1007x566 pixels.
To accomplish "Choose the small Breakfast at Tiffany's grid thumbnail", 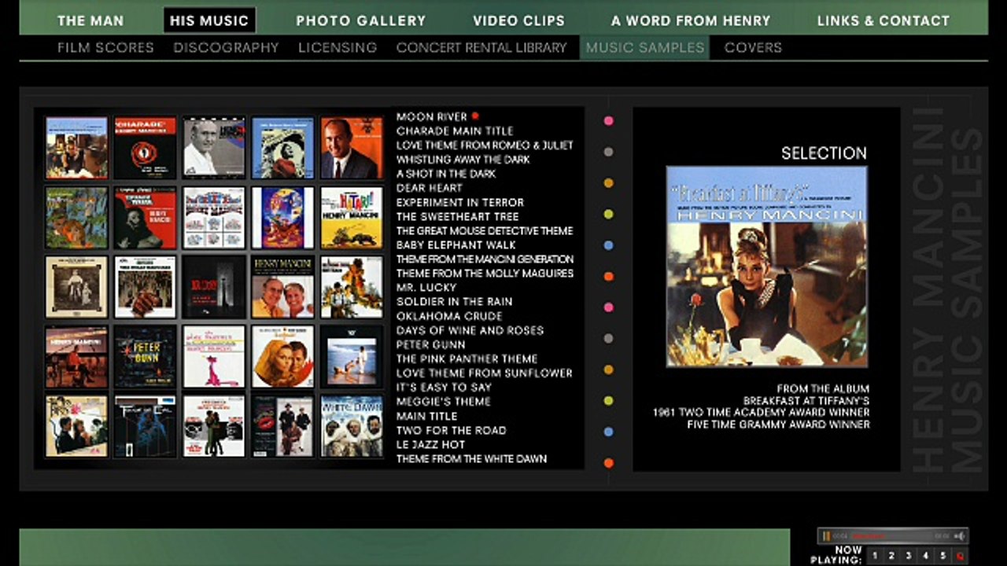I will click(76, 148).
